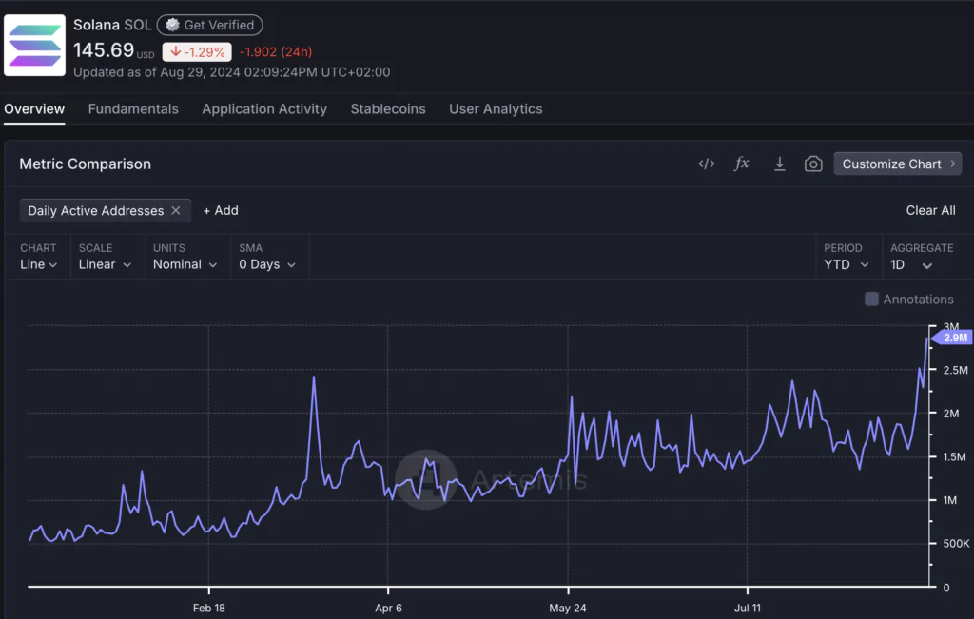Click the verified badge icon

173,25
